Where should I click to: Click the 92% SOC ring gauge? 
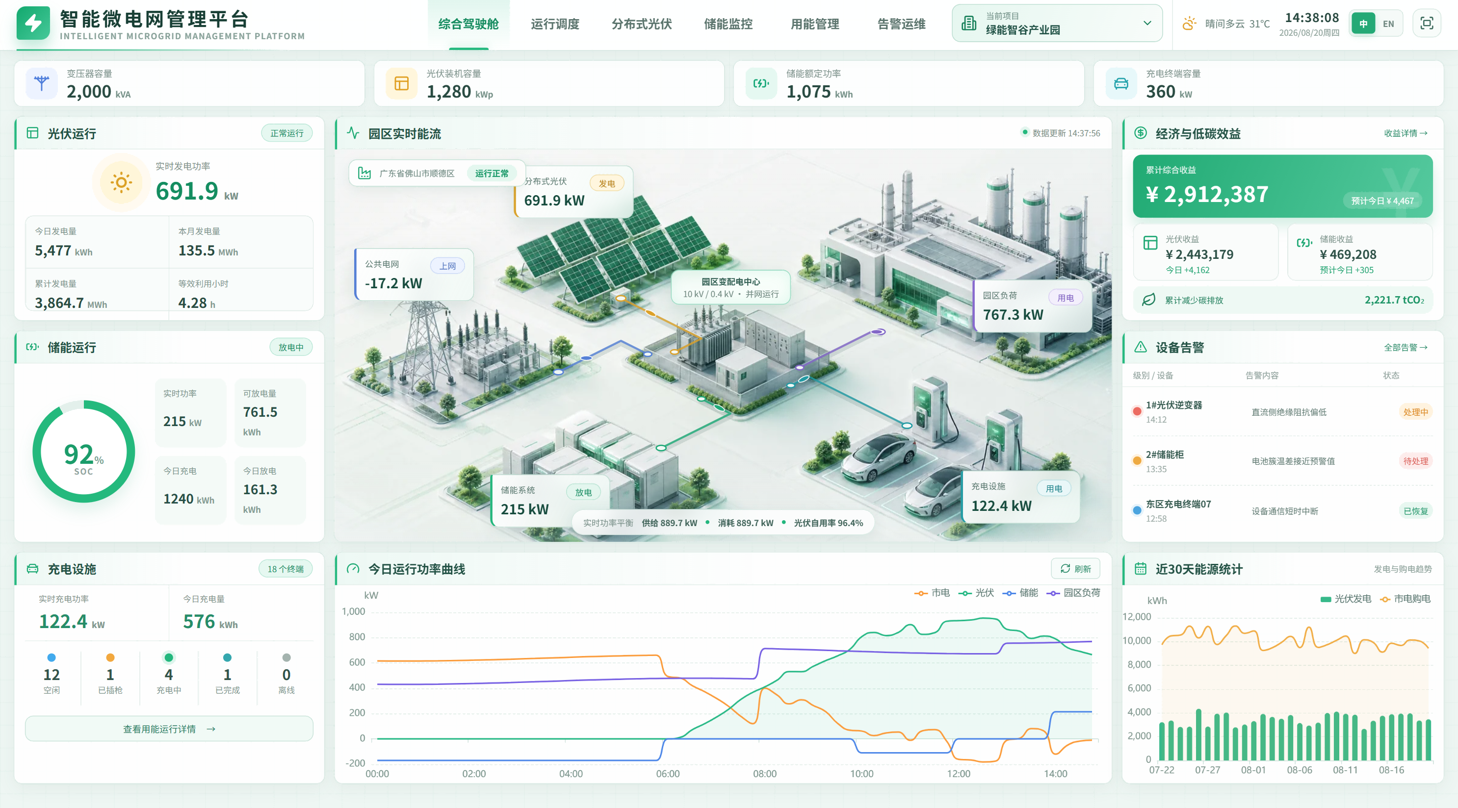pyautogui.click(x=84, y=451)
